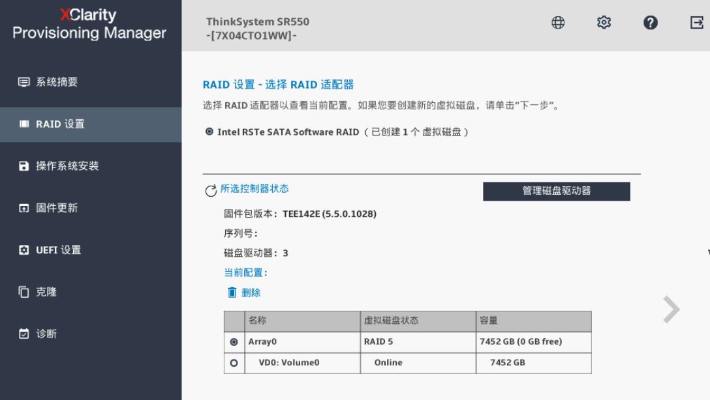Click the 克隆 copy icon
Viewport: 710px width, 400px height.
click(x=23, y=292)
